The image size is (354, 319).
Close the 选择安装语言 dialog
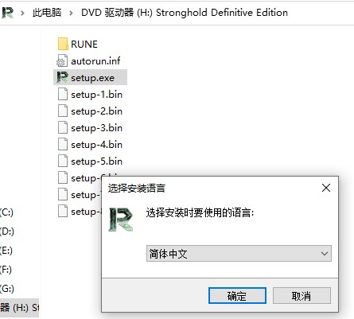pyautogui.click(x=326, y=188)
